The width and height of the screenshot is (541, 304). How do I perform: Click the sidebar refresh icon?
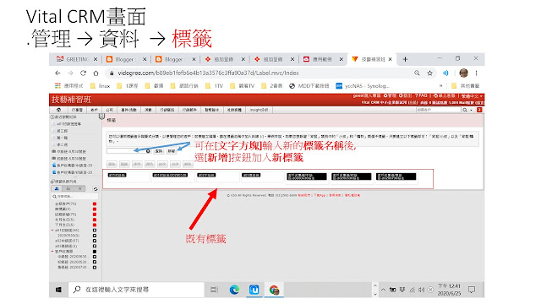click(96, 189)
